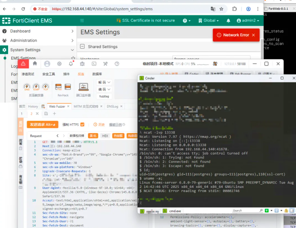This screenshot has height=228, width=296.
Task: Click the table icon beside History tab
Action: [x=43, y=107]
